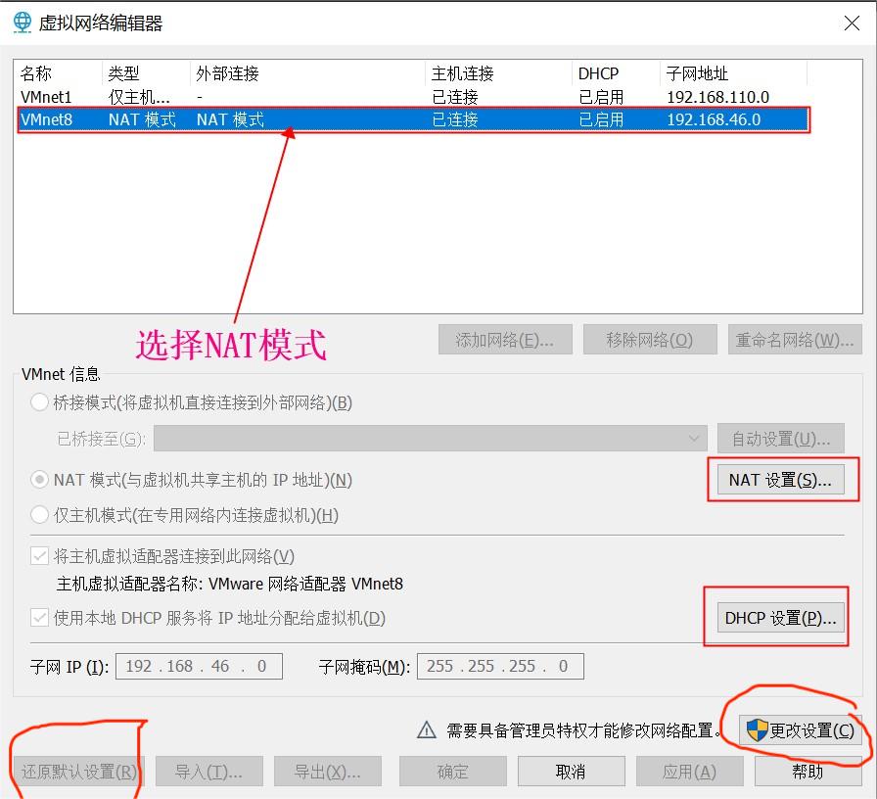This screenshot has height=799, width=877.
Task: Click the 确定 button
Action: point(453,772)
